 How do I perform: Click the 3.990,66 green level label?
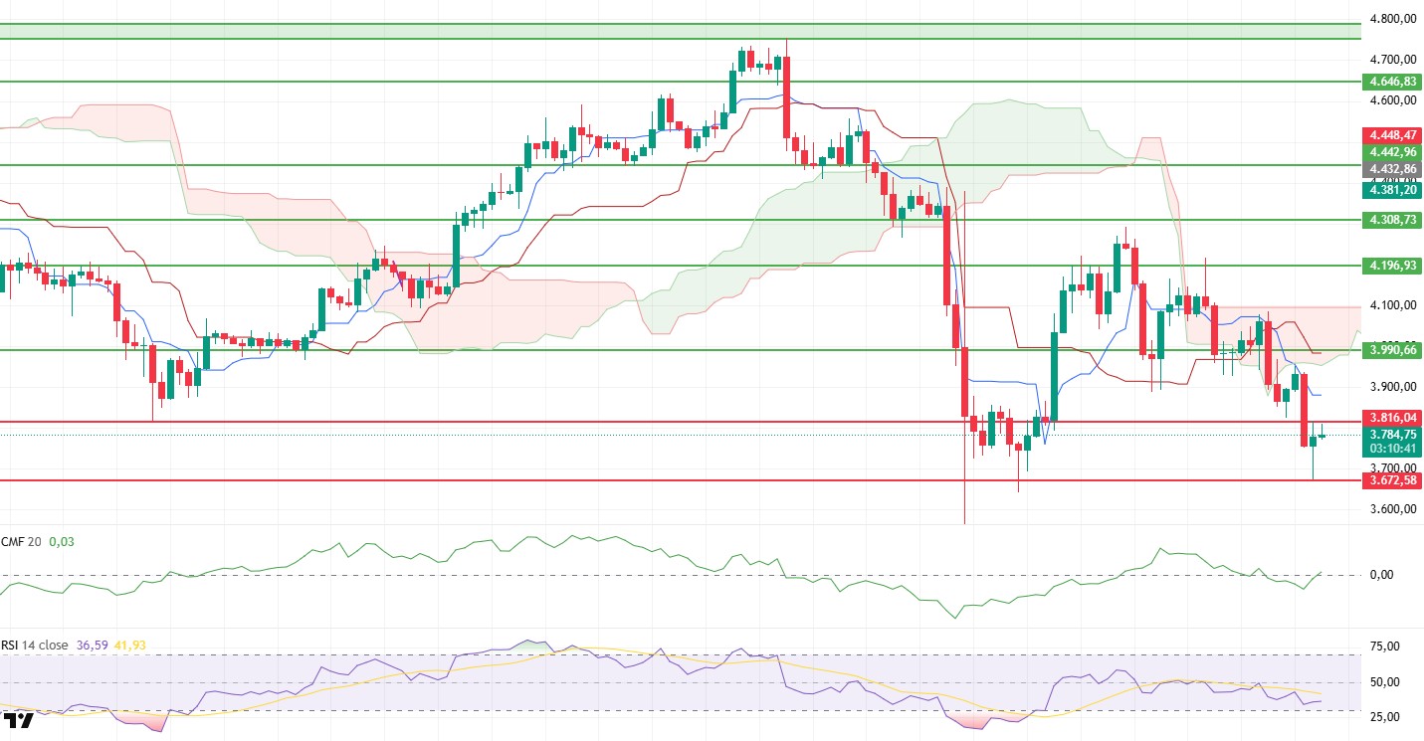pyautogui.click(x=1392, y=350)
